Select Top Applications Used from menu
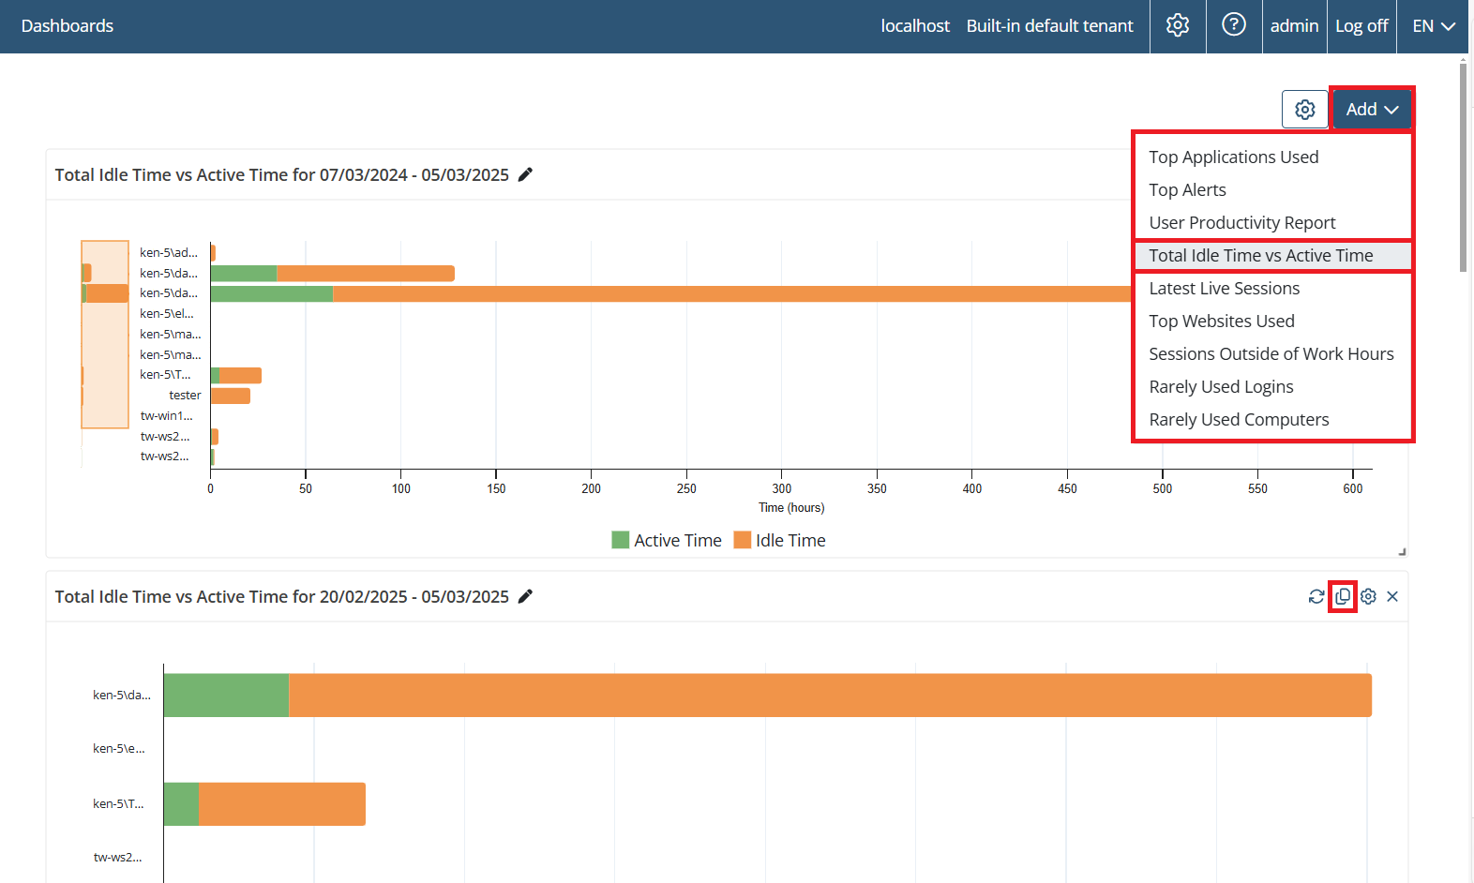Viewport: 1474px width, 883px height. 1233,157
